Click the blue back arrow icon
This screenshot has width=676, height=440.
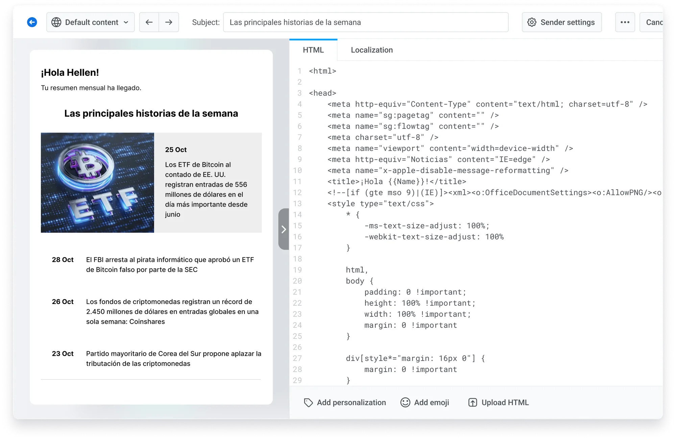pyautogui.click(x=32, y=22)
